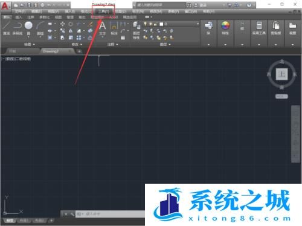Click the New drawing icon in quick access toolbar

coord(16,5)
